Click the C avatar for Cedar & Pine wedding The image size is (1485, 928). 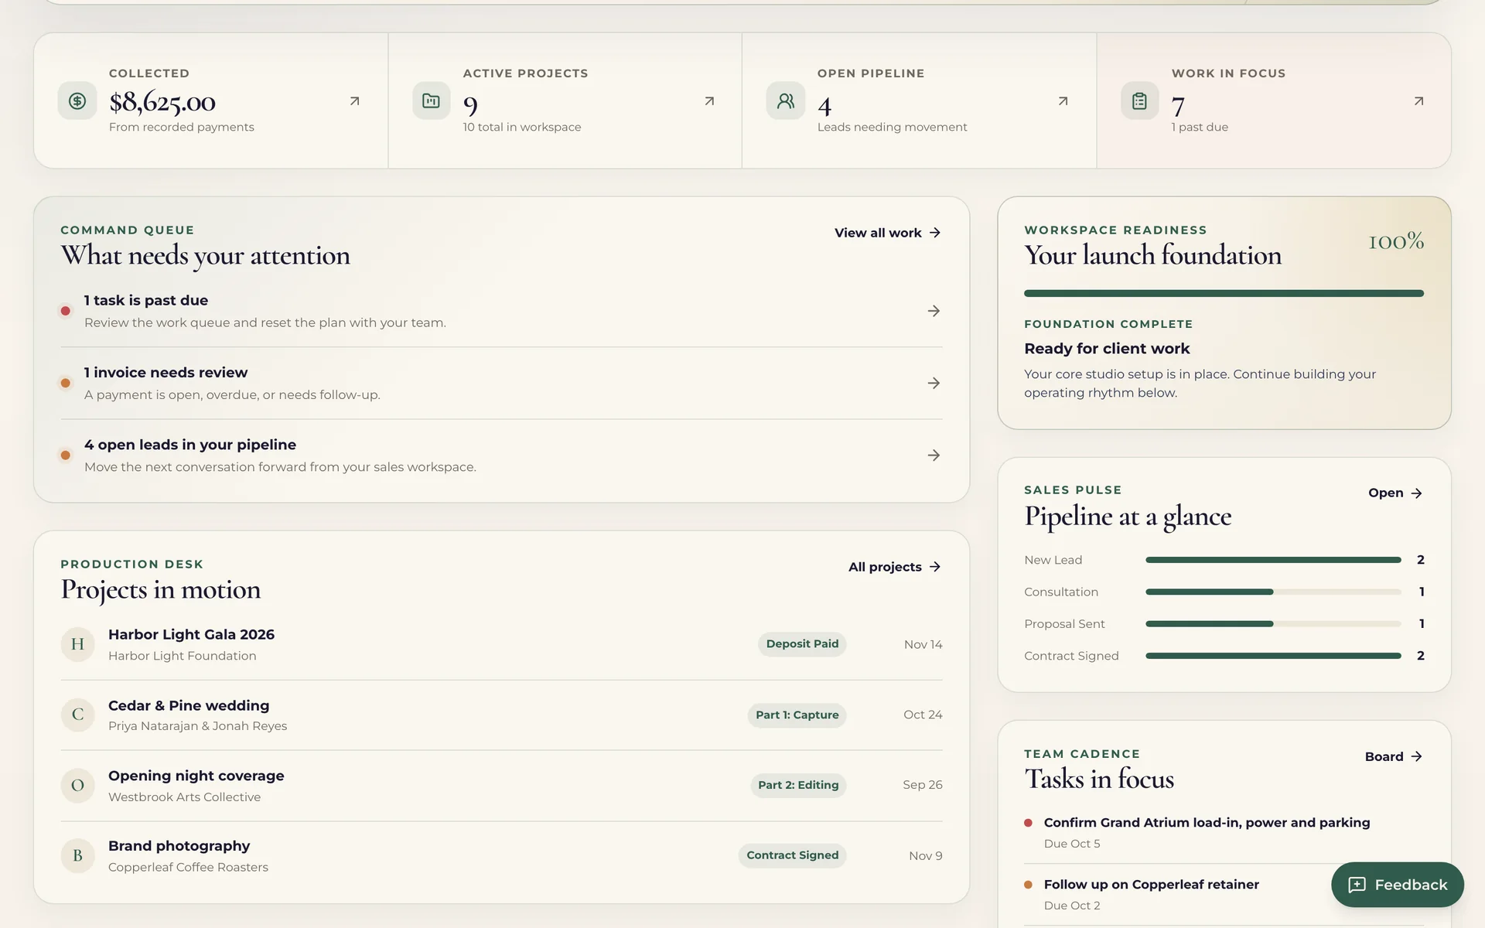(78, 715)
